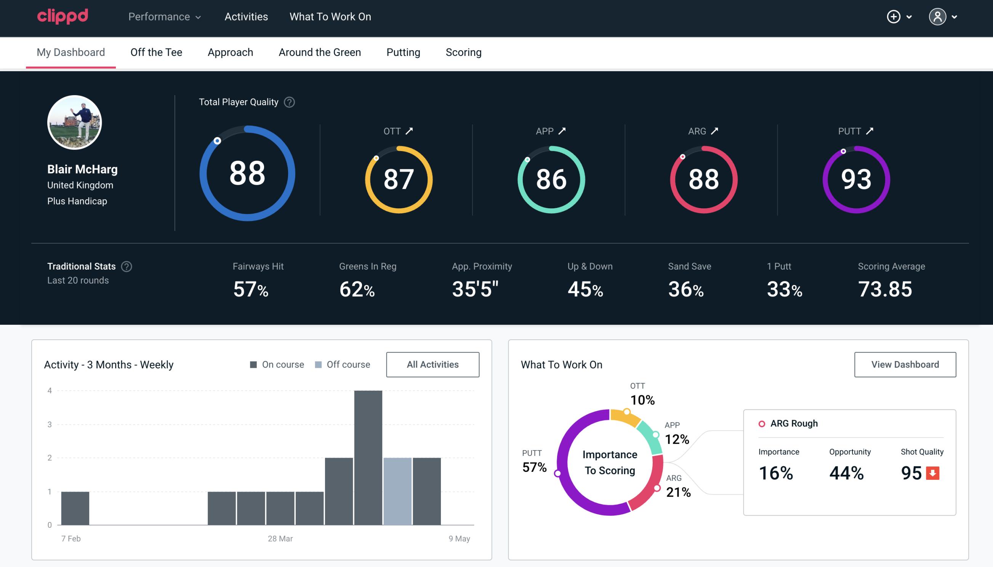
Task: Click the add activity plus icon
Action: (894, 17)
